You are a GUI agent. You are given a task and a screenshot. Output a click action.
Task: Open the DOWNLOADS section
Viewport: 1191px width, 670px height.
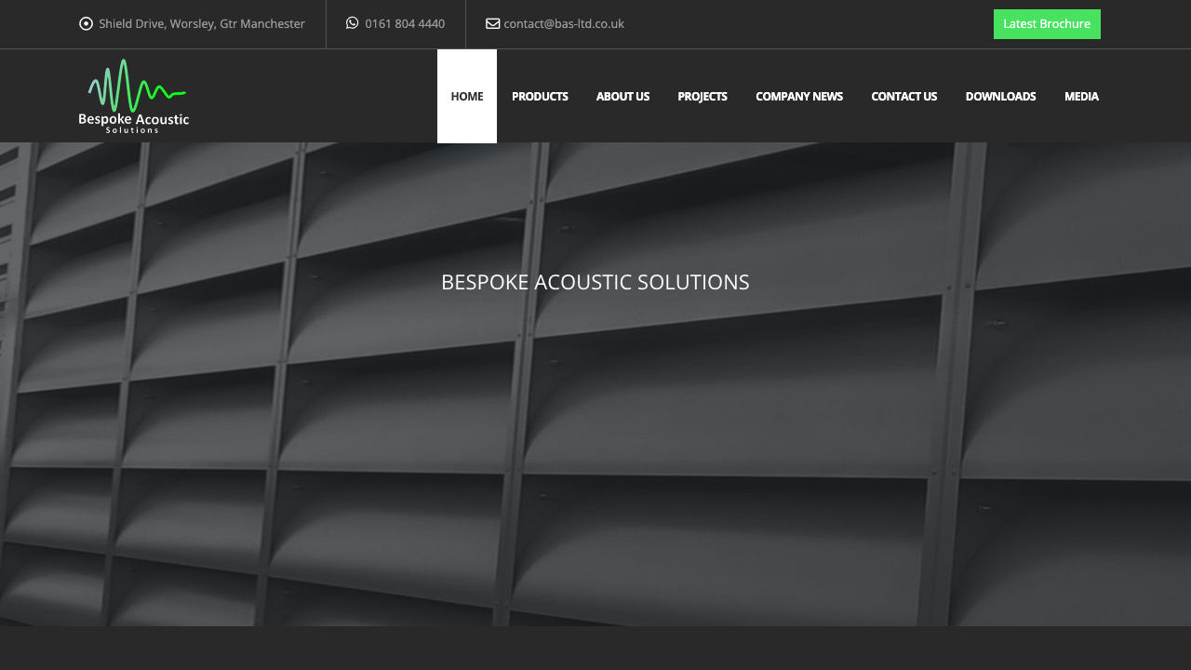[x=1000, y=96]
